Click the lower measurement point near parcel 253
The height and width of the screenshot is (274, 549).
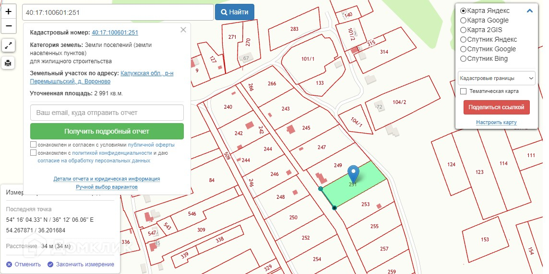tap(334, 207)
